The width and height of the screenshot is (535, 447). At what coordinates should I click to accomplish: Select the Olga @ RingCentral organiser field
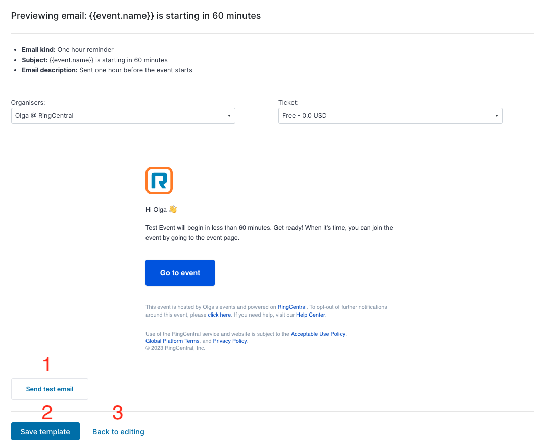point(123,116)
